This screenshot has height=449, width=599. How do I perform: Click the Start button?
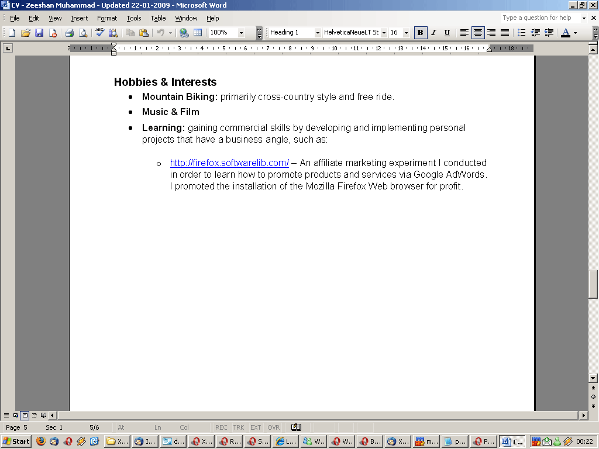point(16,441)
